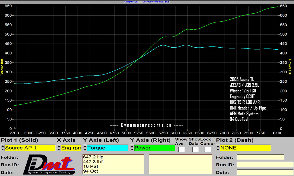Click the '16 PSI' result line
Image resolution: width=294 pixels, height=176 pixels.
(90, 166)
